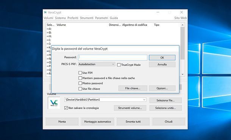Click into the Password field
231x140 pixels.
112,58
